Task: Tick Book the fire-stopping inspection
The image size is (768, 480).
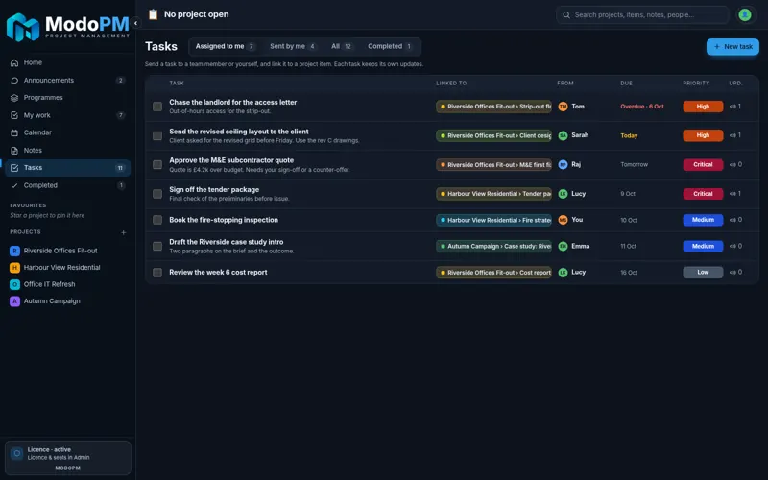Action: [157, 220]
